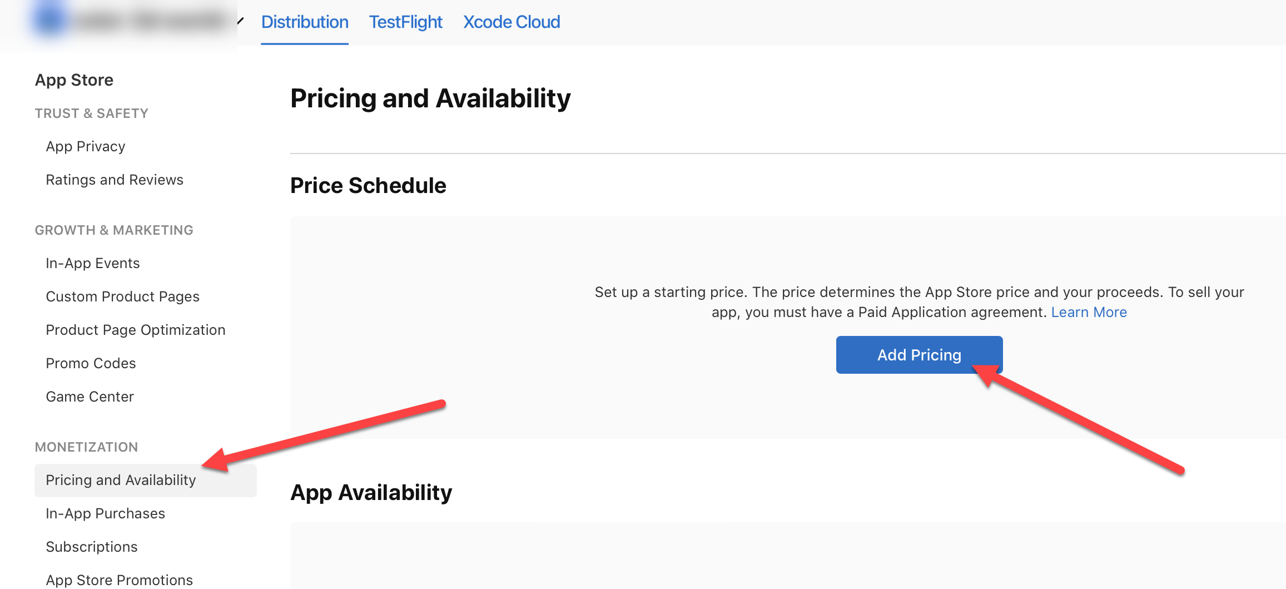Open the Game Center item

click(90, 397)
